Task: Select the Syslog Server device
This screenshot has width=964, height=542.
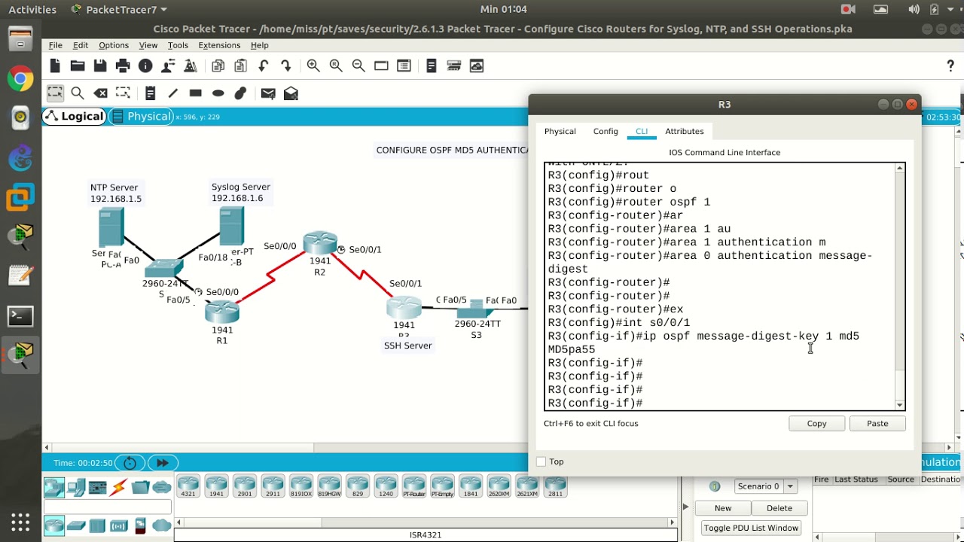Action: tap(231, 226)
